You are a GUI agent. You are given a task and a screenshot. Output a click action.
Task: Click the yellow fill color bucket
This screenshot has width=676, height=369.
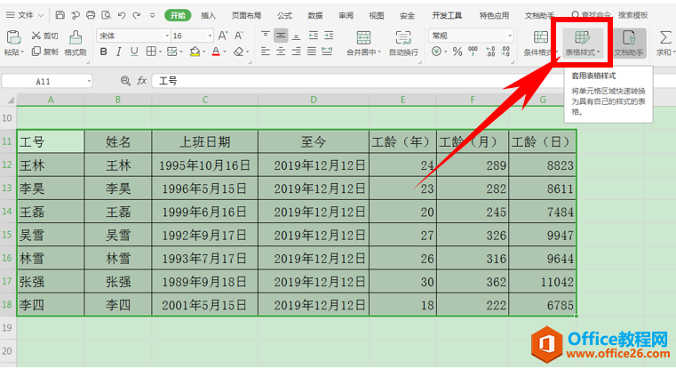pyautogui.click(x=195, y=52)
